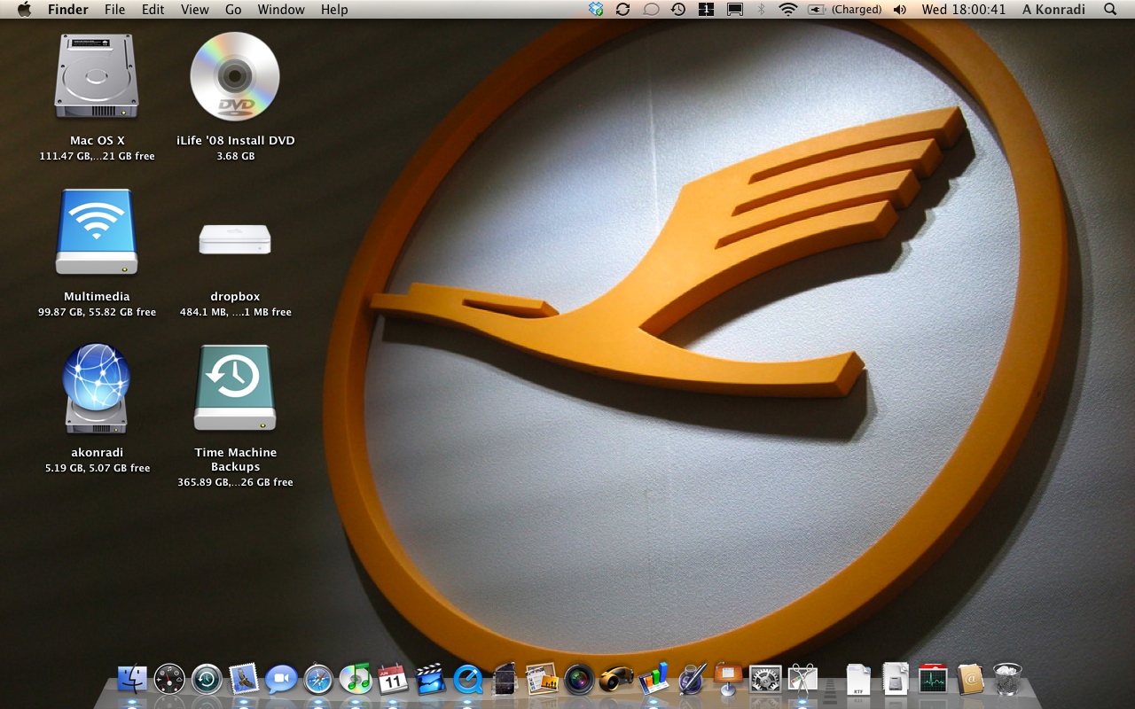
Task: Click the A Konradi user menu
Action: click(1053, 9)
